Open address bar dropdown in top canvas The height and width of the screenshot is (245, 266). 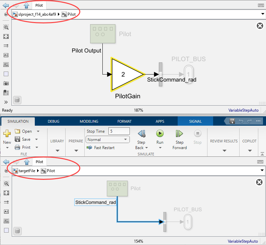[263, 14]
